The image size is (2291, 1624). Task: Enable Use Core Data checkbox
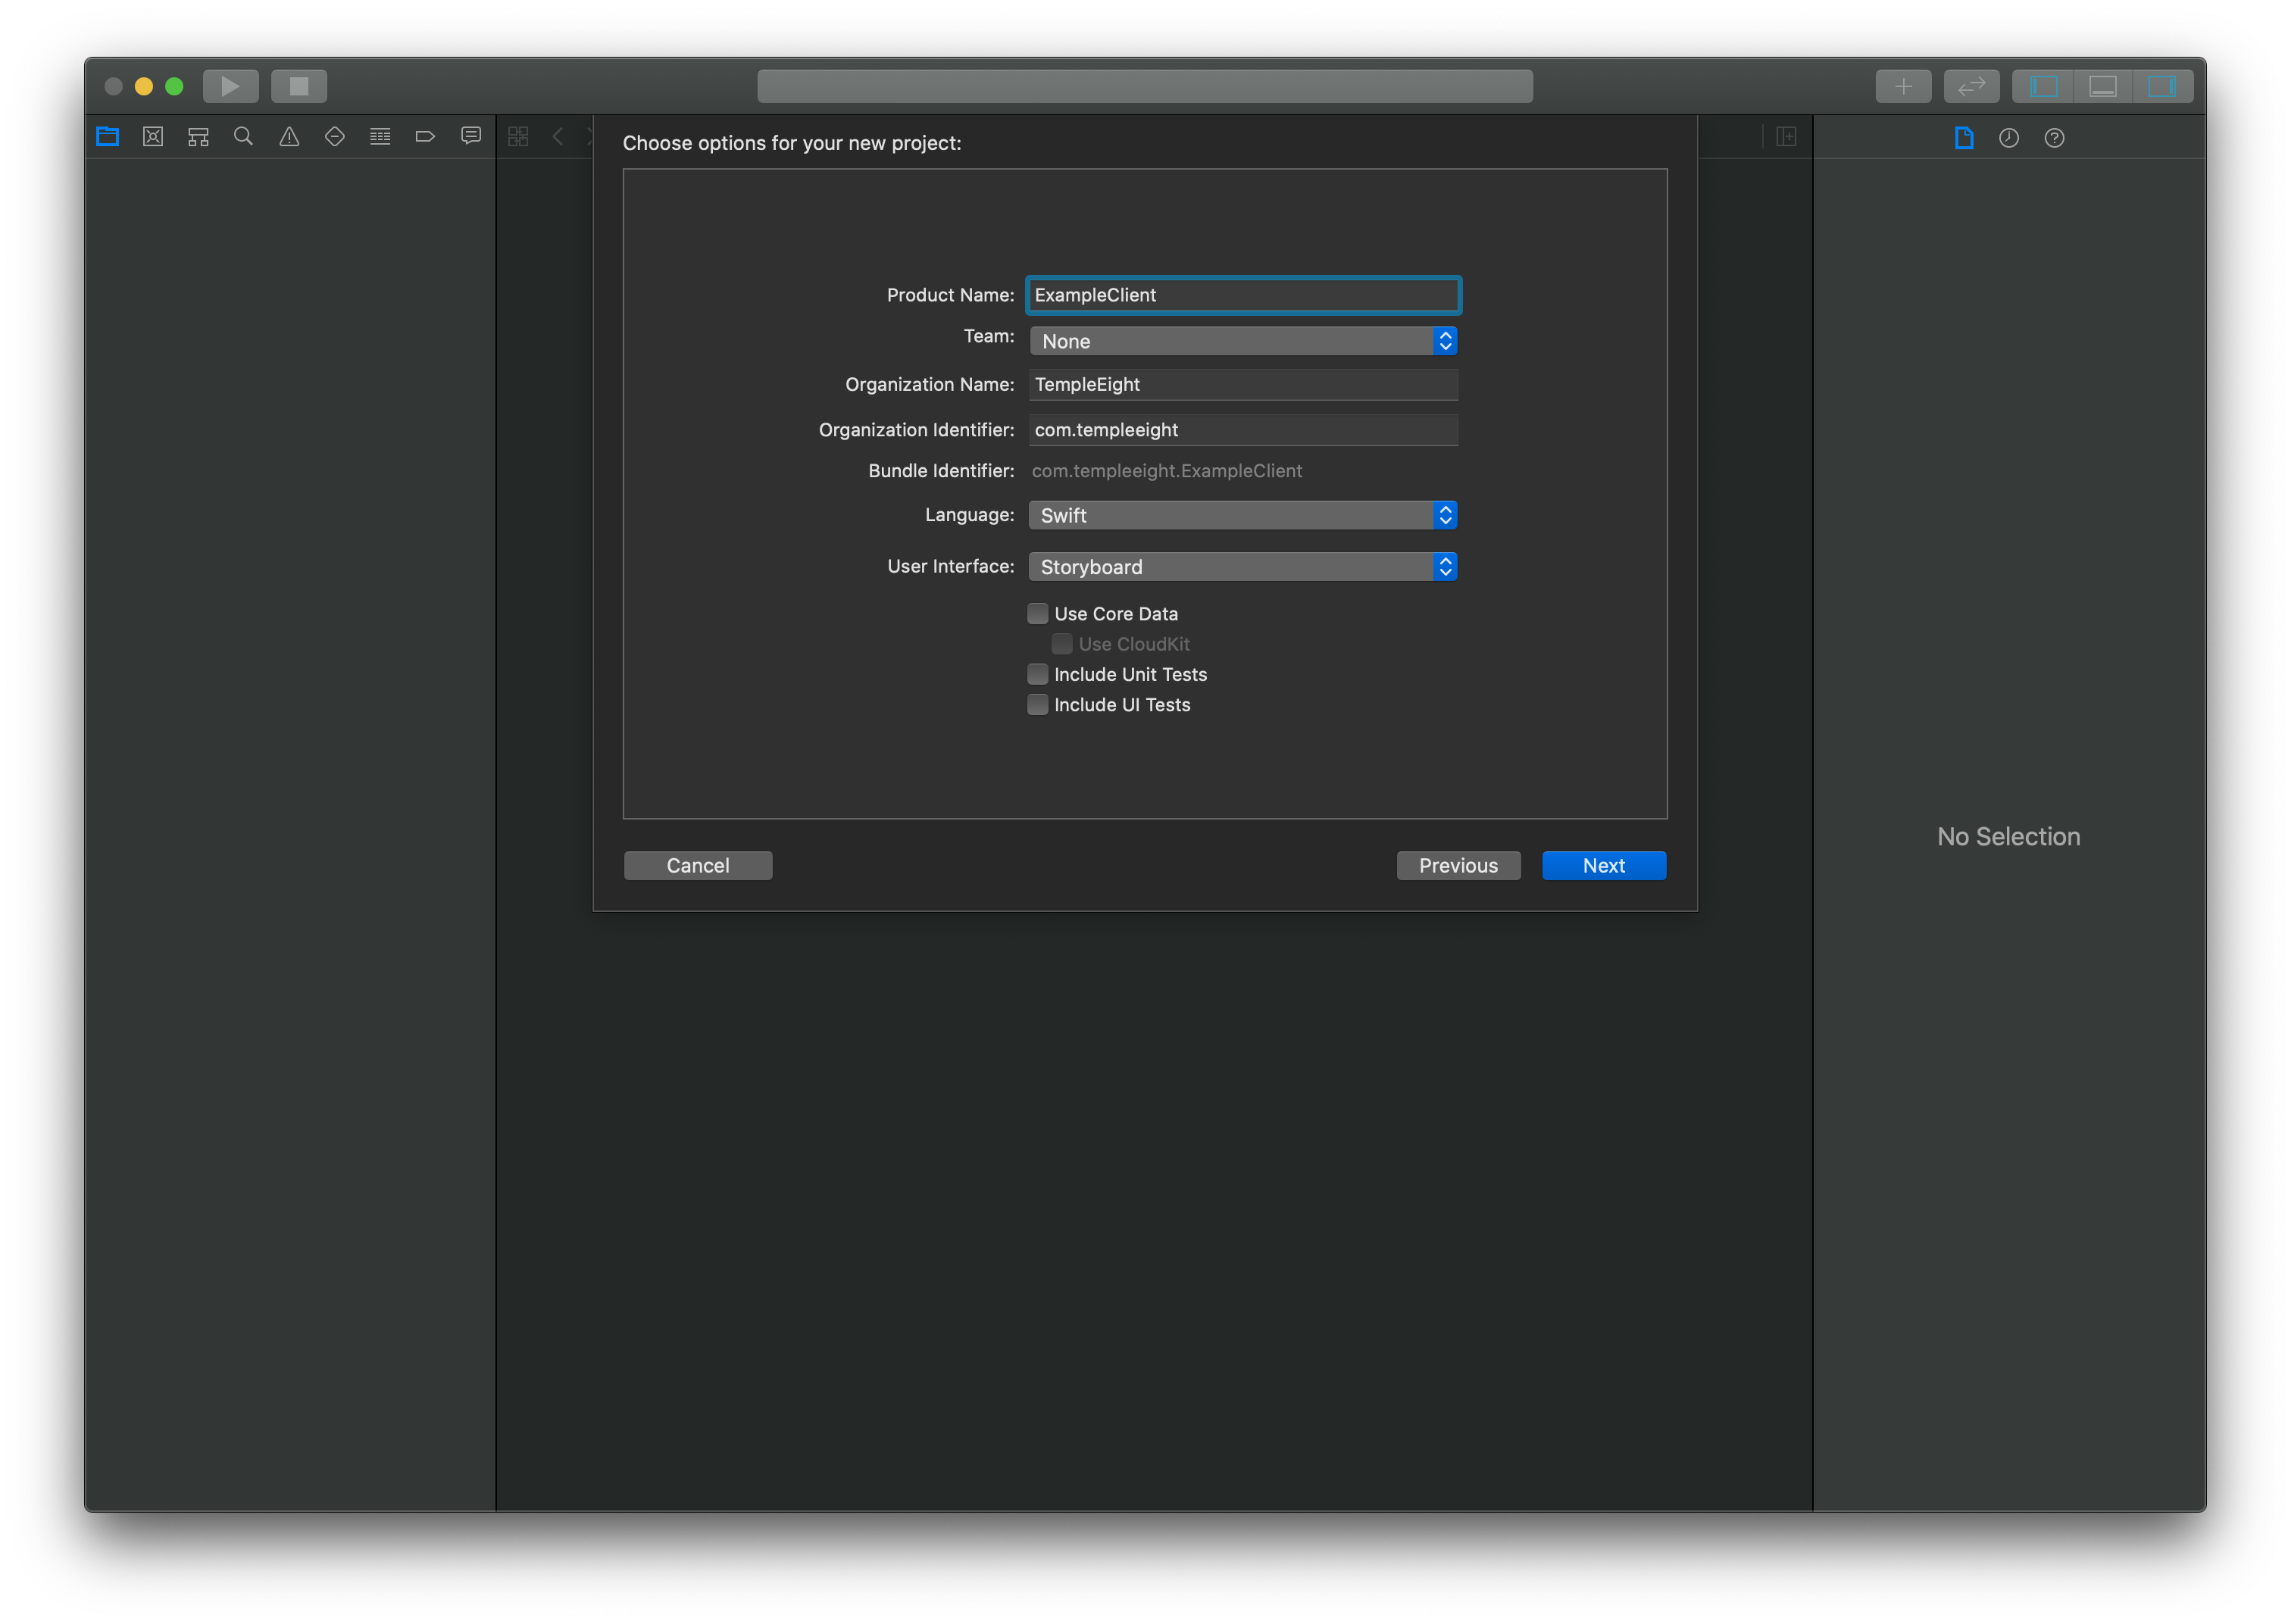(x=1038, y=613)
